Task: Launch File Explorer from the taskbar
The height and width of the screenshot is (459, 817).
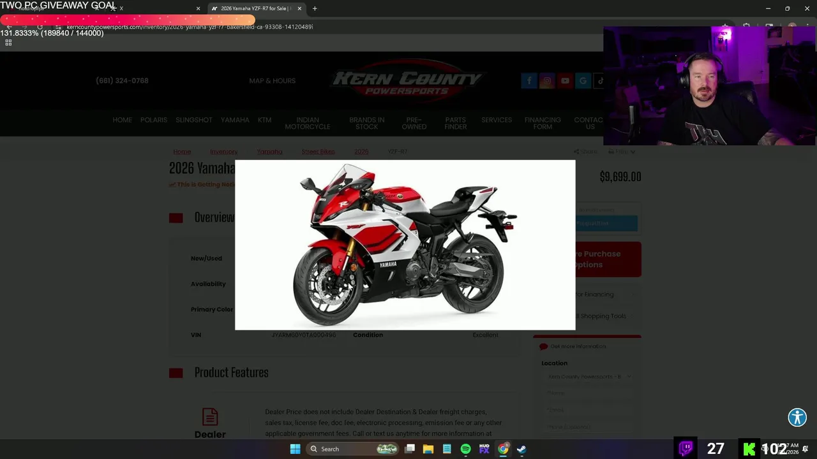Action: click(x=428, y=449)
